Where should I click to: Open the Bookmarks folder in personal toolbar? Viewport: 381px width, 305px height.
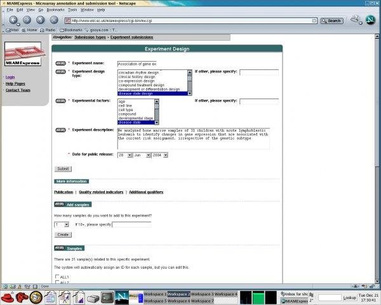(x=71, y=30)
